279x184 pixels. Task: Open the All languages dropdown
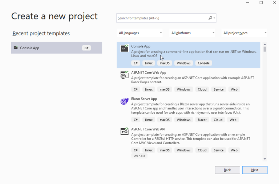tap(140, 33)
